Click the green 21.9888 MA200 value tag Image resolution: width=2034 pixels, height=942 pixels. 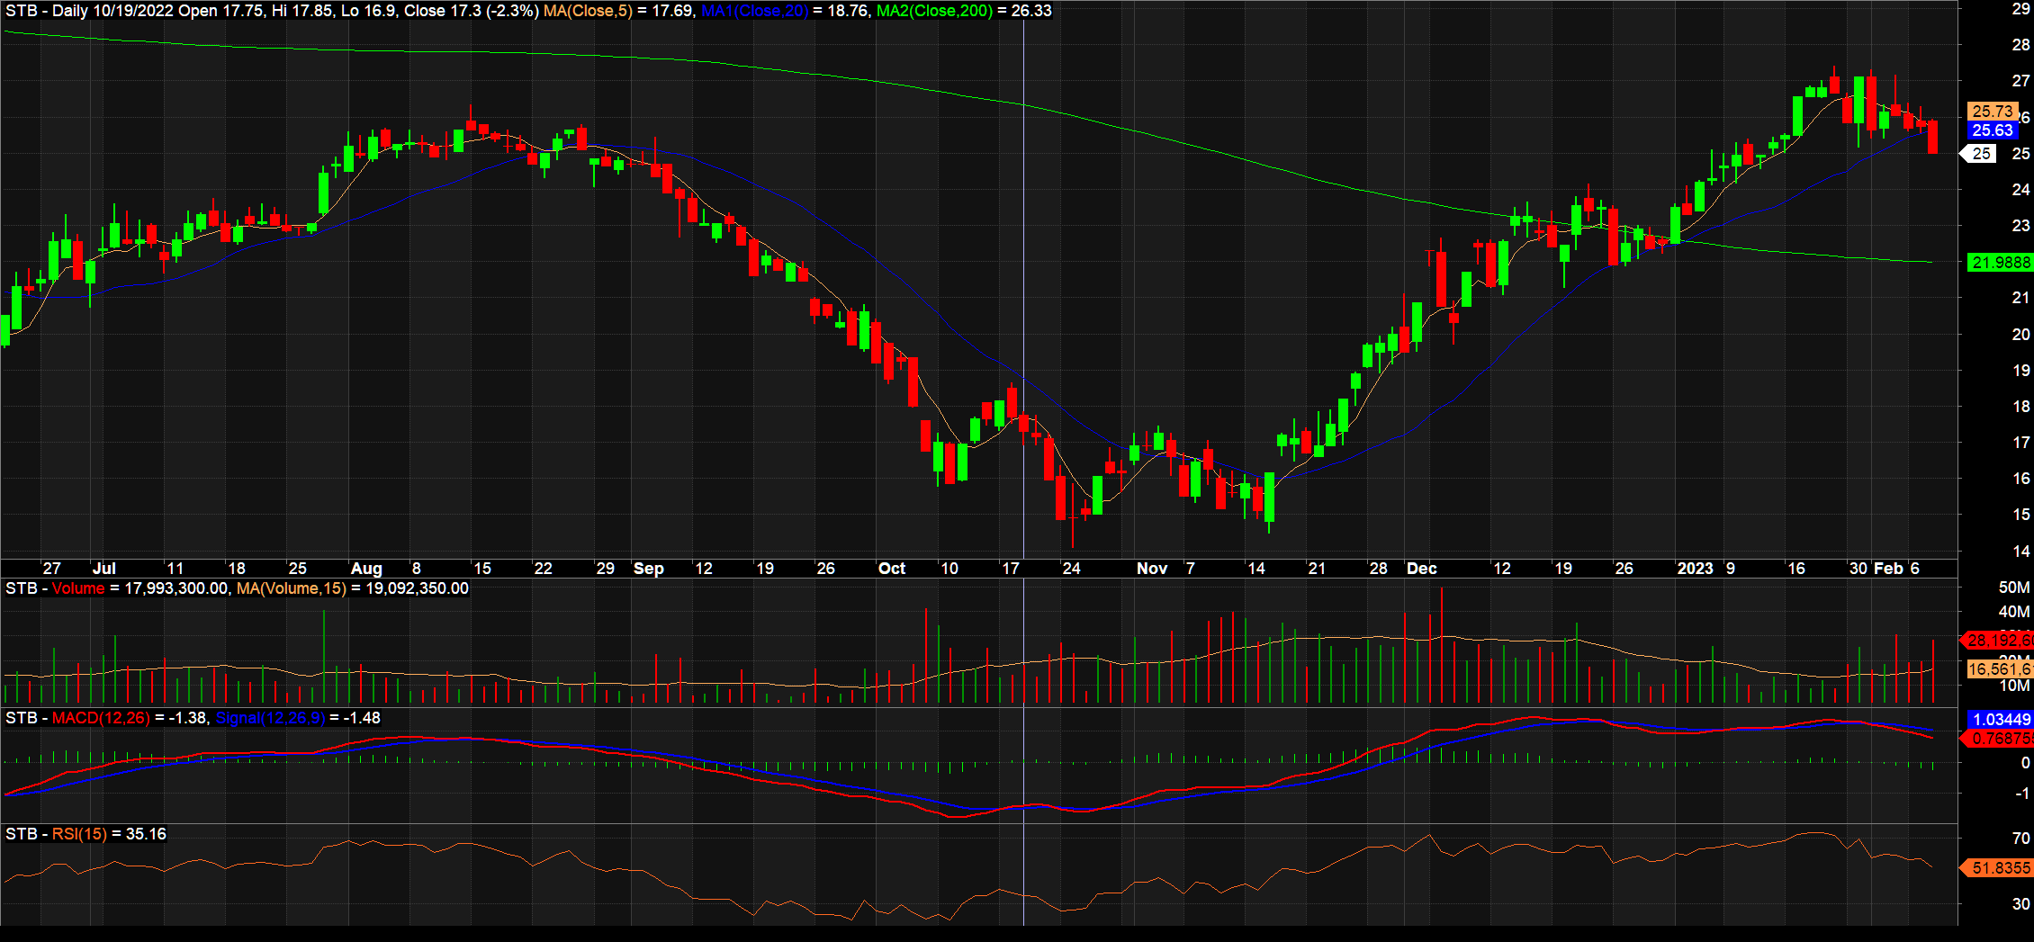2000,263
